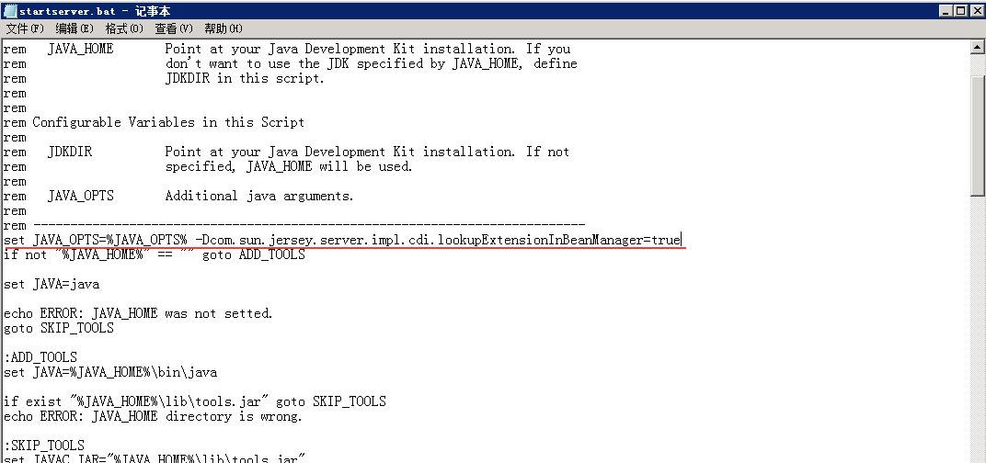
Task: Close the startserver.bat Notepad window
Action: (977, 11)
